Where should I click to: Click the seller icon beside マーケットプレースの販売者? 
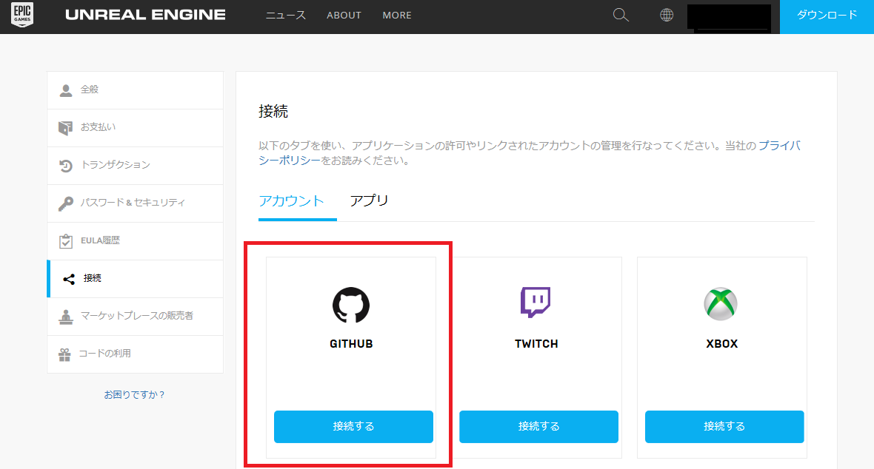[x=66, y=317]
